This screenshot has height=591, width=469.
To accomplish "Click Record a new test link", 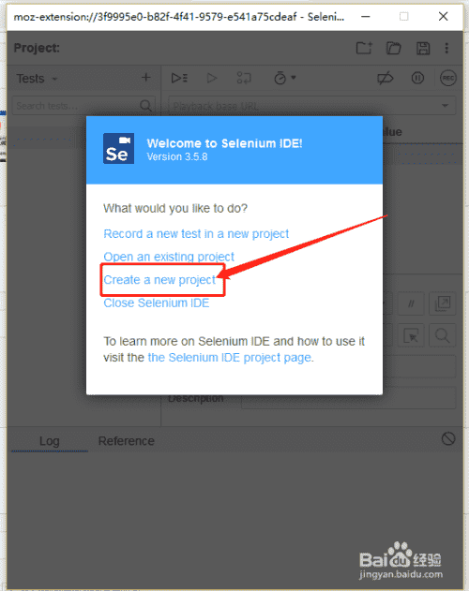I will coord(196,234).
